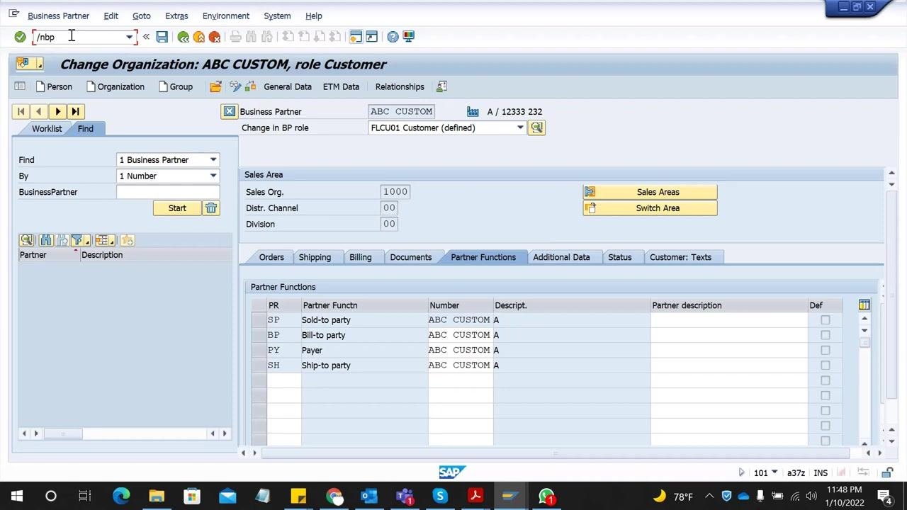Open the Environment menu

pos(225,16)
